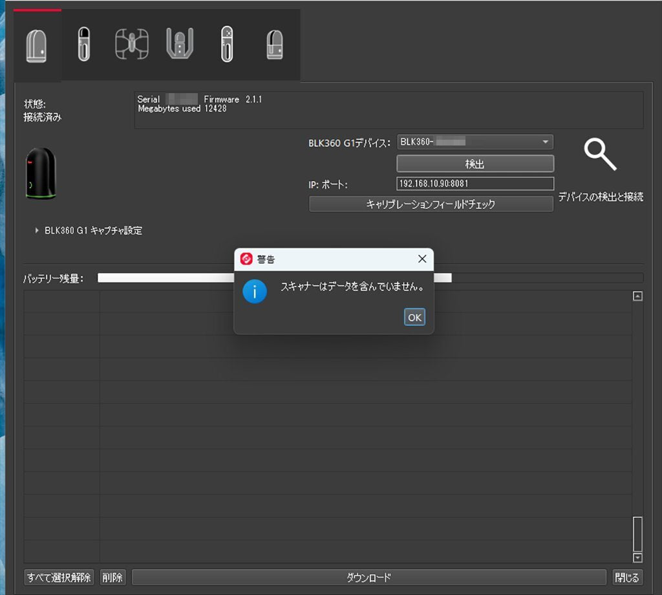Select the scanner in cradle device tab
This screenshot has width=662, height=595.
point(180,43)
